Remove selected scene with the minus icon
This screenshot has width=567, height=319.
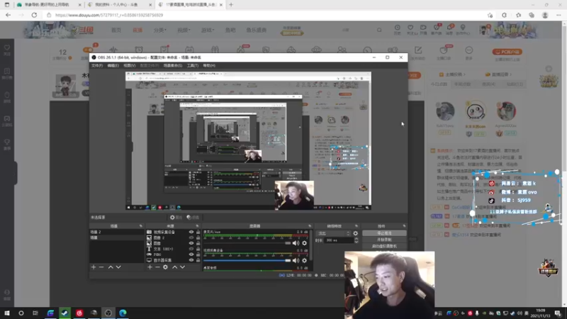click(x=101, y=267)
